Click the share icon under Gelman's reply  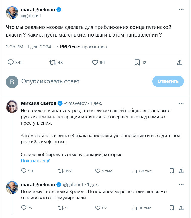coord(181,208)
